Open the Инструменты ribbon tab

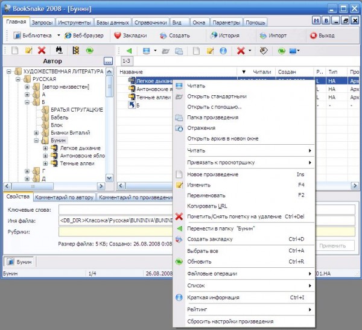74,22
